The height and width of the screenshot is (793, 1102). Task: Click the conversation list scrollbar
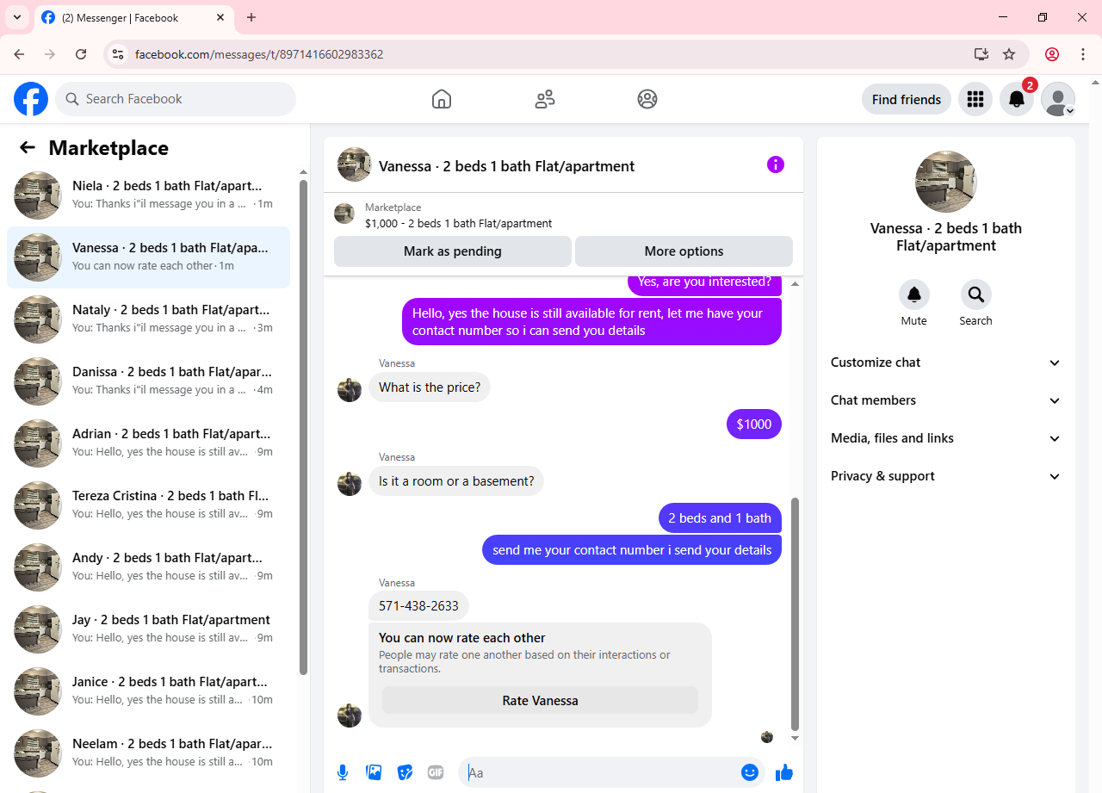[303, 427]
